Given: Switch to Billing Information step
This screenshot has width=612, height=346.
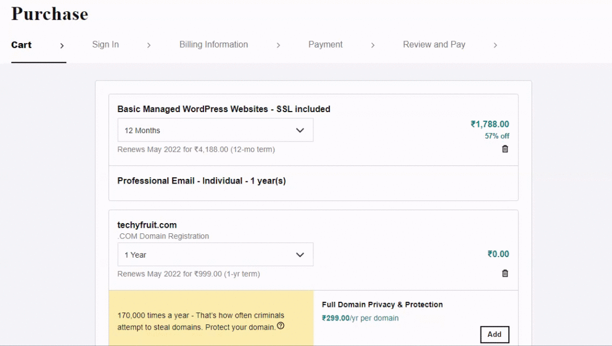Looking at the screenshot, I should pyautogui.click(x=214, y=45).
